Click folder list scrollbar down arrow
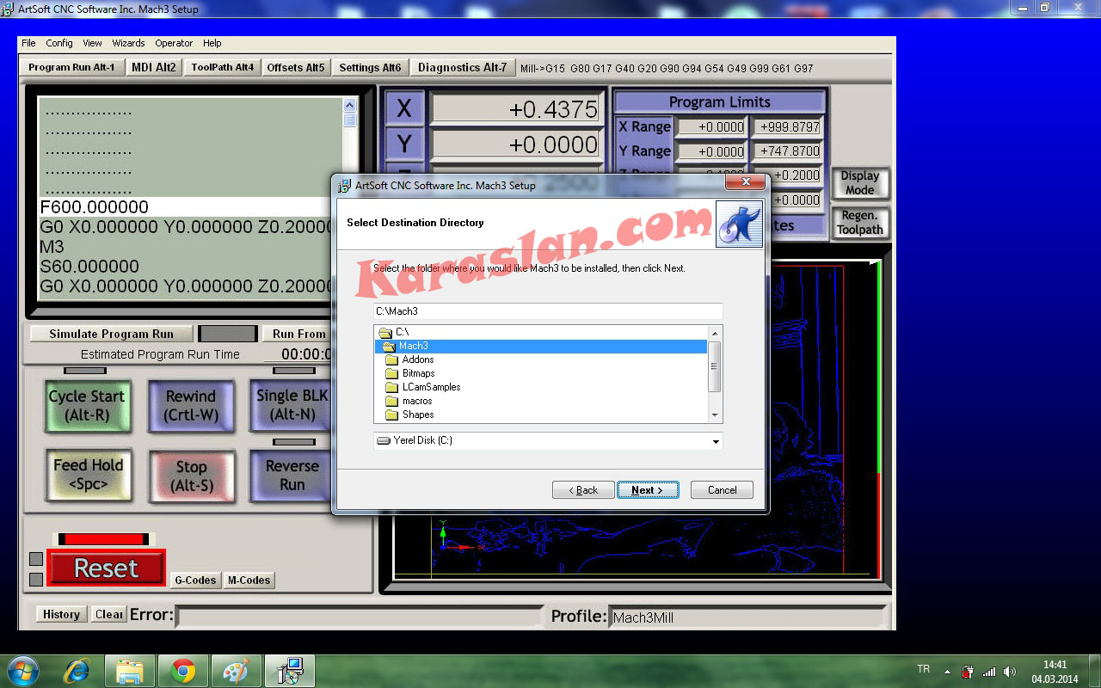The image size is (1101, 688). click(714, 415)
